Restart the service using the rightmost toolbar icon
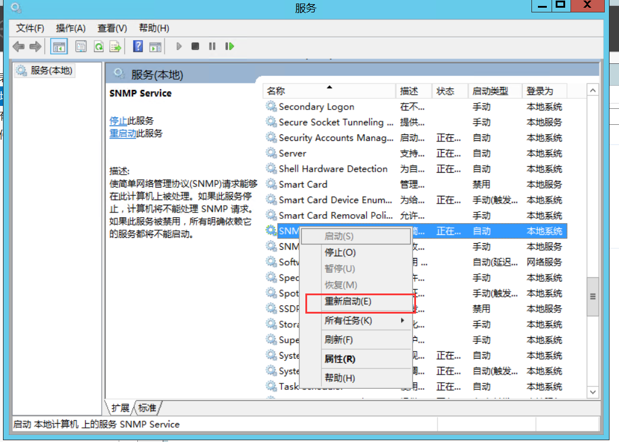This screenshot has width=619, height=442. click(230, 46)
